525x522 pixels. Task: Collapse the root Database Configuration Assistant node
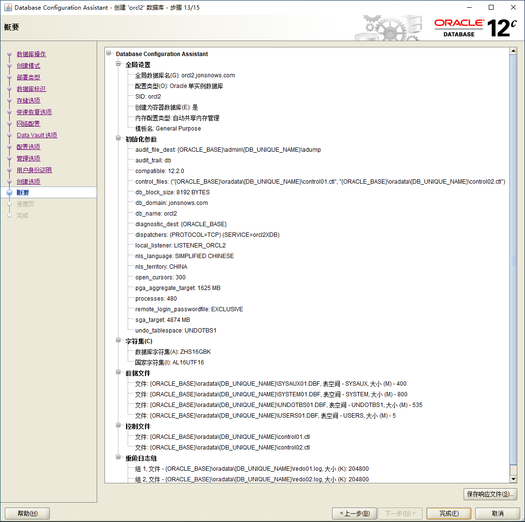pyautogui.click(x=109, y=54)
